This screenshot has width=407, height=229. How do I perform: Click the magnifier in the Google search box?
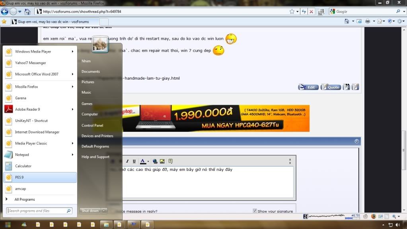coord(398,11)
